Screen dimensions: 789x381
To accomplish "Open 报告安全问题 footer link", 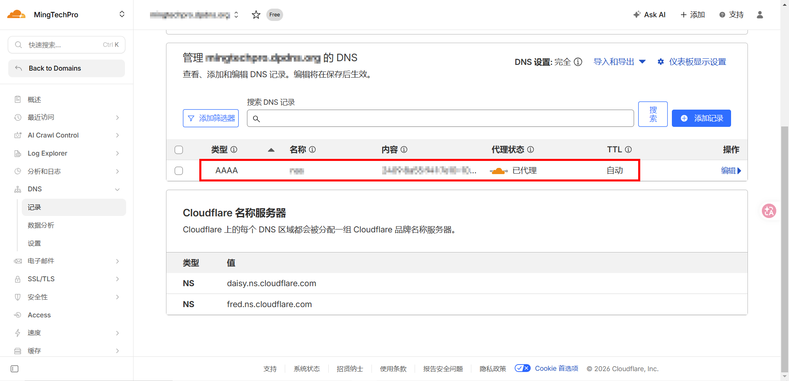I will (443, 369).
